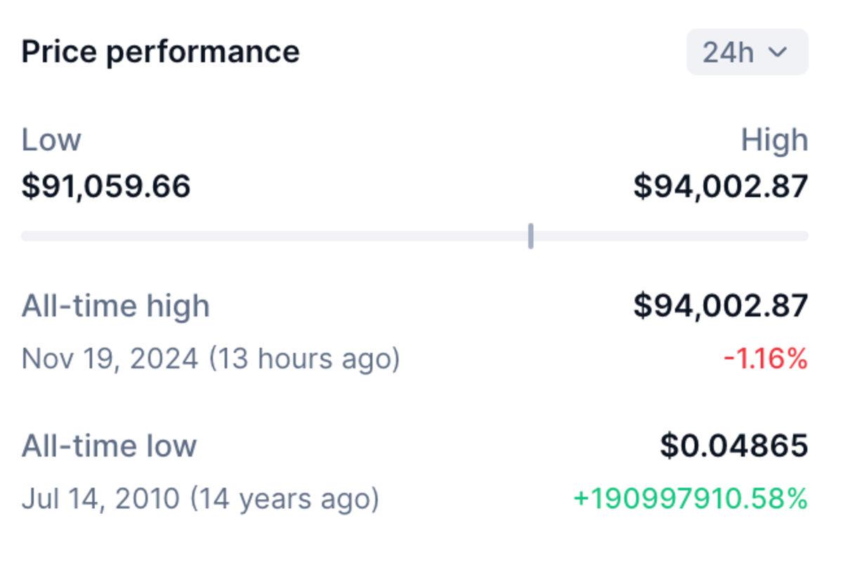Click the range bar right of the marker
Screen dimensions: 843x563
pyautogui.click(x=667, y=236)
